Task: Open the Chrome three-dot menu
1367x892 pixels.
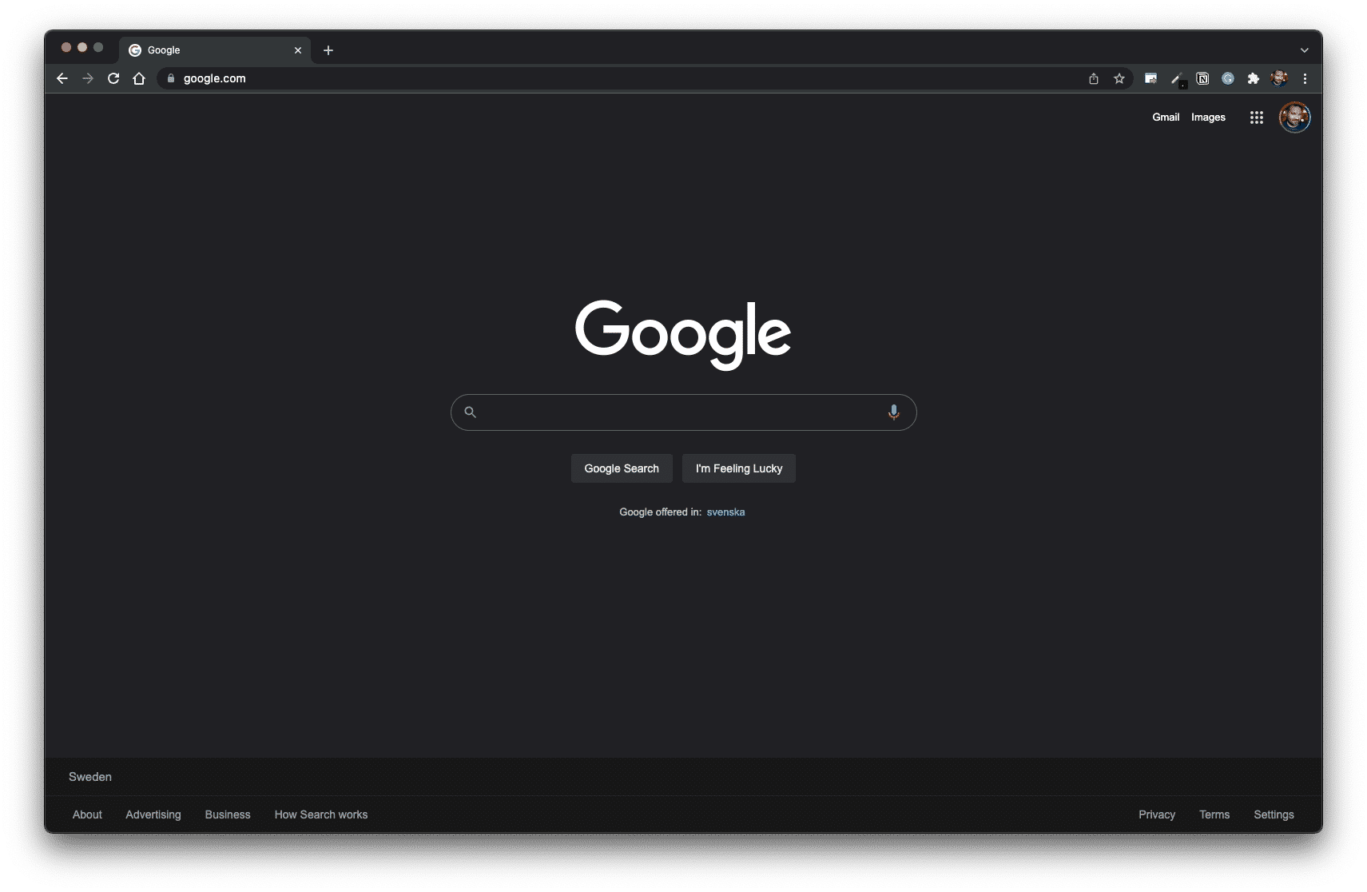Action: tap(1305, 78)
